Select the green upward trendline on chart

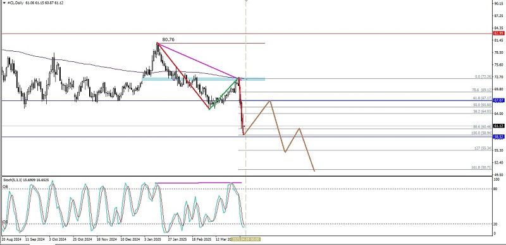tap(224, 95)
